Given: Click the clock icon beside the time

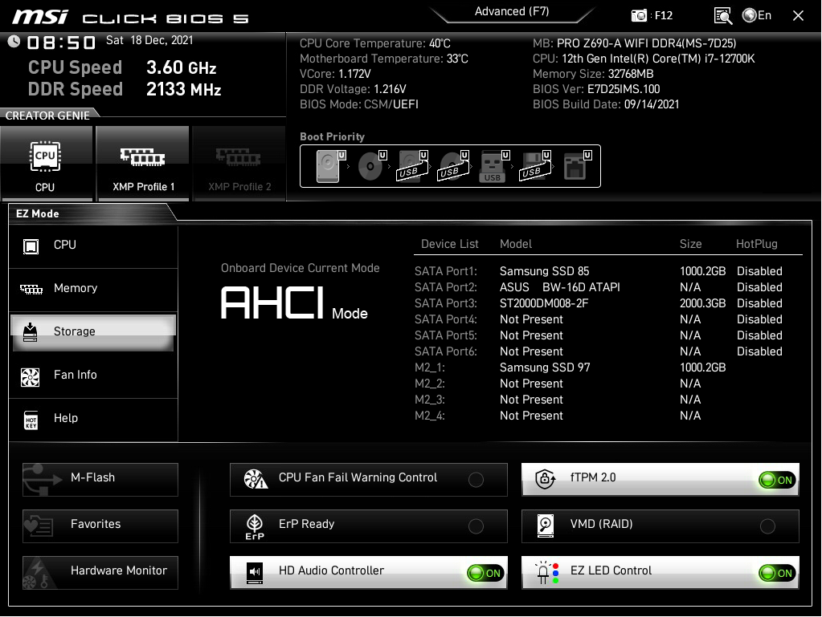Looking at the screenshot, I should click(14, 41).
